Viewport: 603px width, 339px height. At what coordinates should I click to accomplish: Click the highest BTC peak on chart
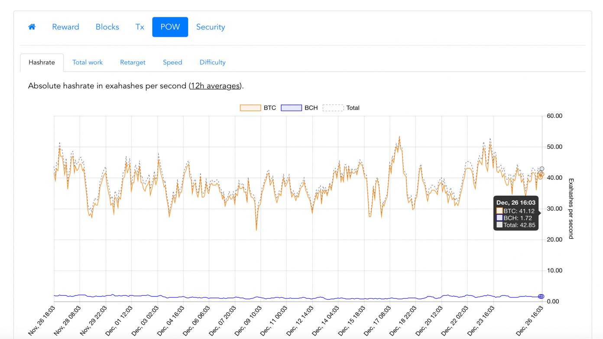pos(399,137)
